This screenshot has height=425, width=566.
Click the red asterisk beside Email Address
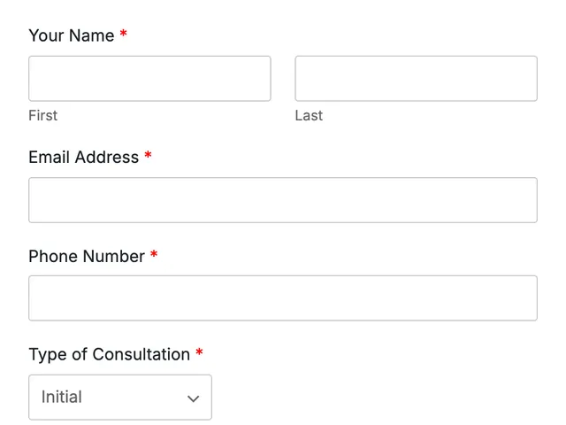point(148,156)
